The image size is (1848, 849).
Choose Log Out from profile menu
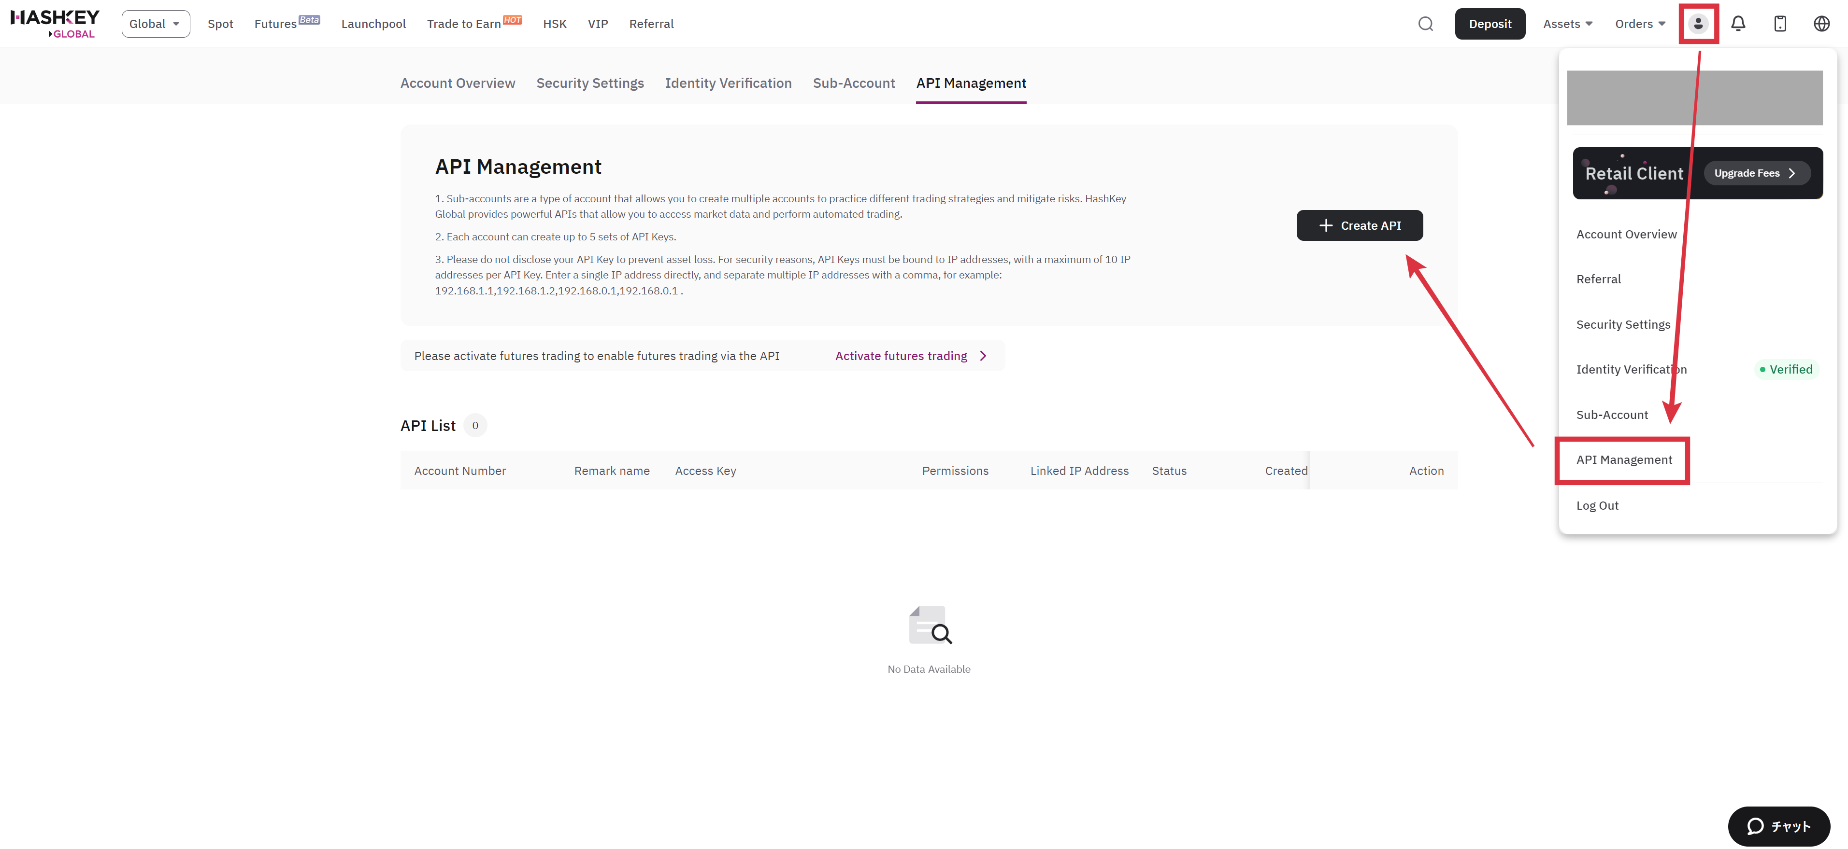[x=1597, y=506]
